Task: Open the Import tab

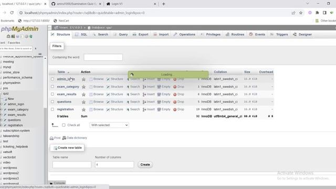Action: point(161,34)
